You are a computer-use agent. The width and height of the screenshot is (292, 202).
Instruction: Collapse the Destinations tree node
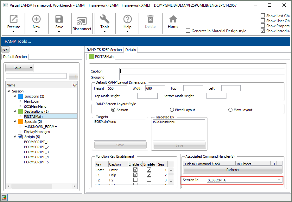[x=15, y=111]
